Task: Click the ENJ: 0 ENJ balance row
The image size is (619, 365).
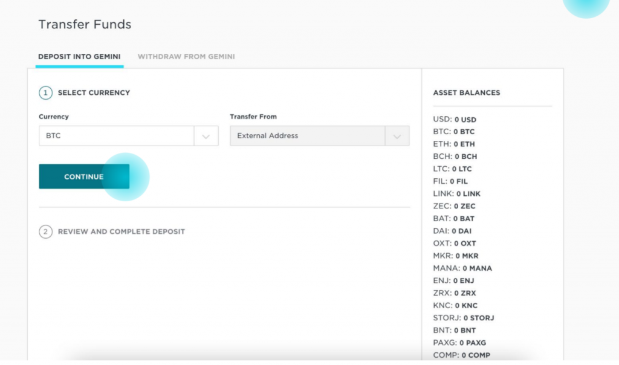Action: coord(453,280)
